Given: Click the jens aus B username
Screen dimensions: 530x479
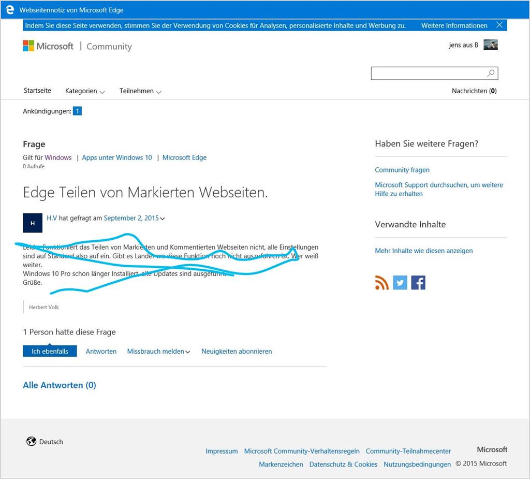Looking at the screenshot, I should (463, 45).
